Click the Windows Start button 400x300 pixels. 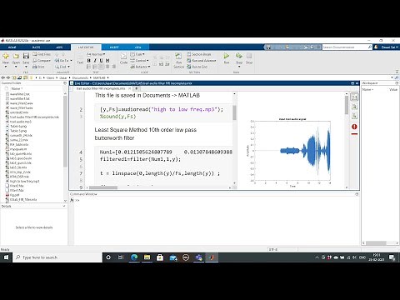6,257
